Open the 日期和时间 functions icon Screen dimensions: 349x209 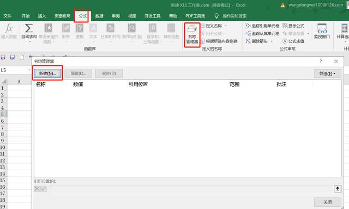[110, 28]
